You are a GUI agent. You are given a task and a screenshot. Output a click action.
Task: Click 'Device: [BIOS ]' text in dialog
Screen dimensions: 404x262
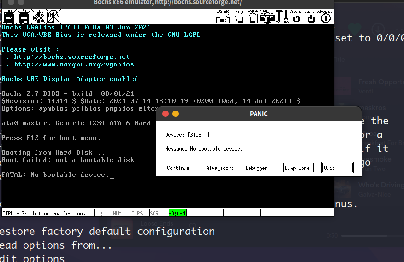coord(187,135)
